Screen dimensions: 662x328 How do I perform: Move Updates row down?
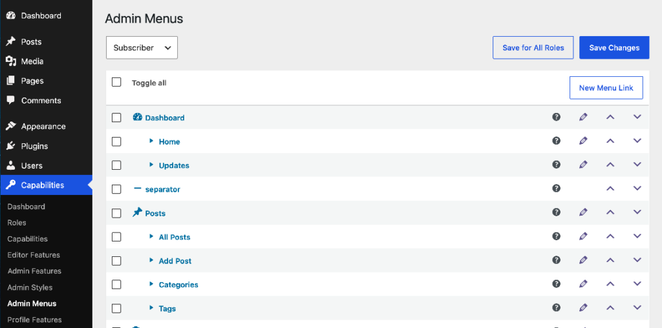pyautogui.click(x=637, y=165)
